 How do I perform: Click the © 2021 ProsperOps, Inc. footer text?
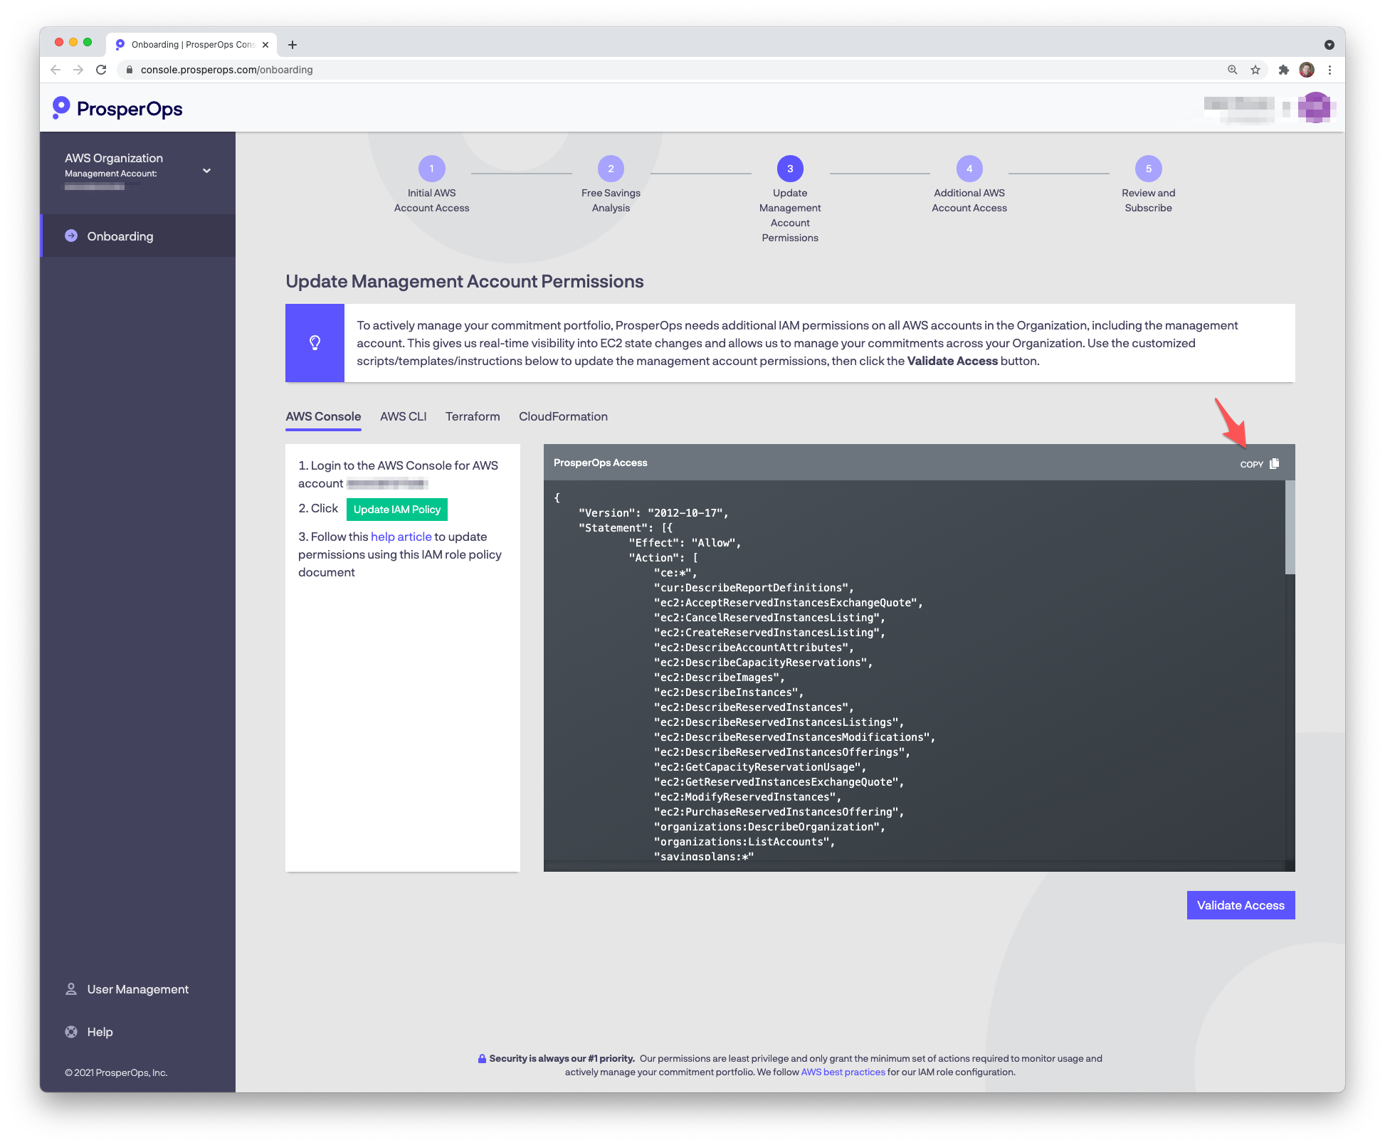click(x=116, y=1072)
